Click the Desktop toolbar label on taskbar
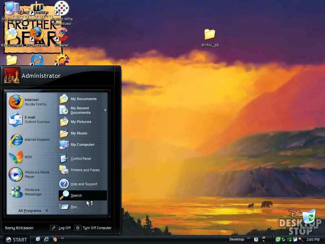This screenshot has width=325, height=244. point(236,239)
